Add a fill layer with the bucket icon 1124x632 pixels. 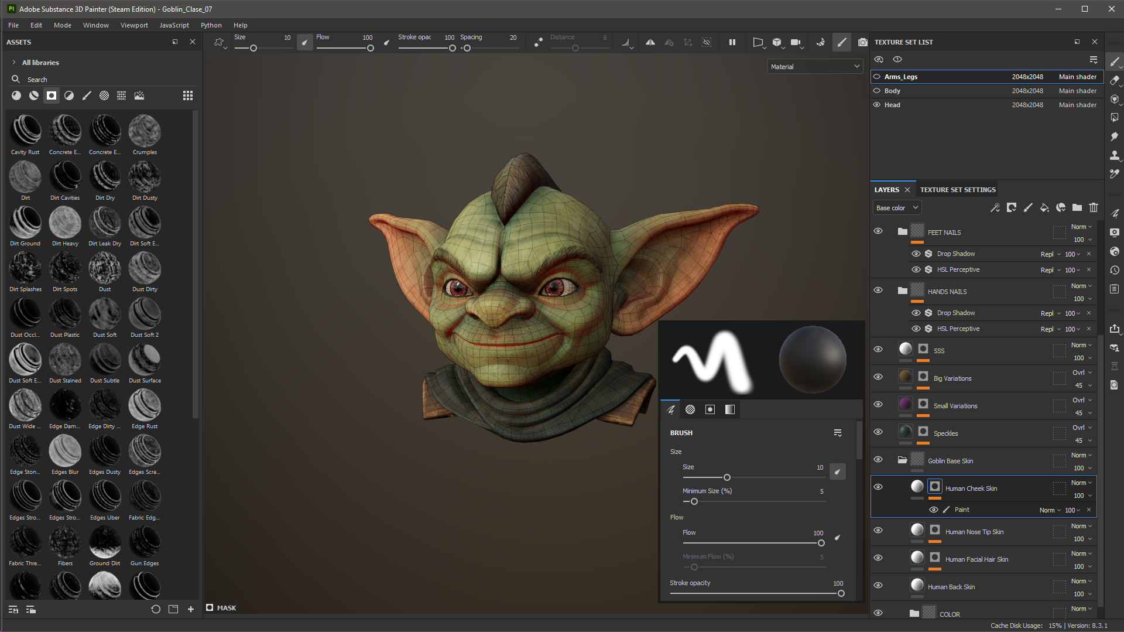(x=1044, y=208)
